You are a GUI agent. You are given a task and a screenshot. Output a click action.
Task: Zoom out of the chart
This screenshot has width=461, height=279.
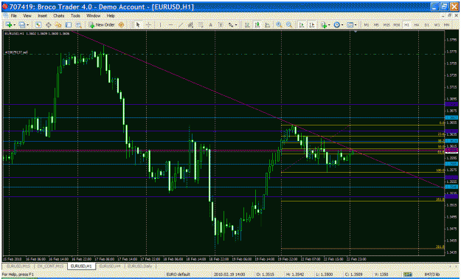tap(289, 25)
